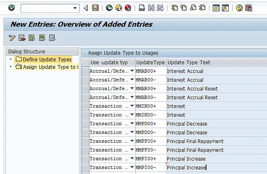This screenshot has width=267, height=174.
Task: Select row with update type MMAB00+
Action: (86, 71)
